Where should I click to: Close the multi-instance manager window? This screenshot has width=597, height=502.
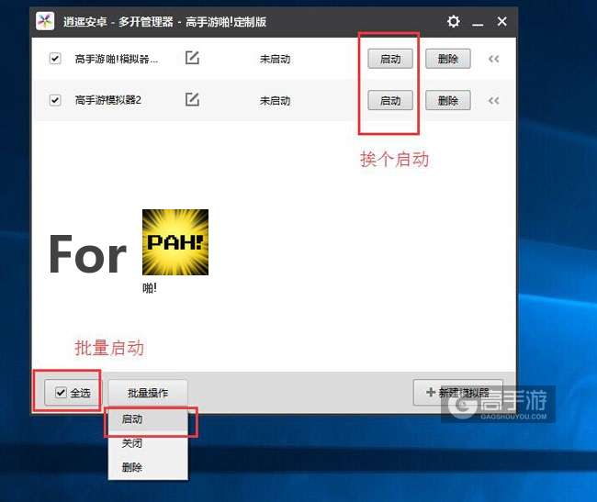501,21
